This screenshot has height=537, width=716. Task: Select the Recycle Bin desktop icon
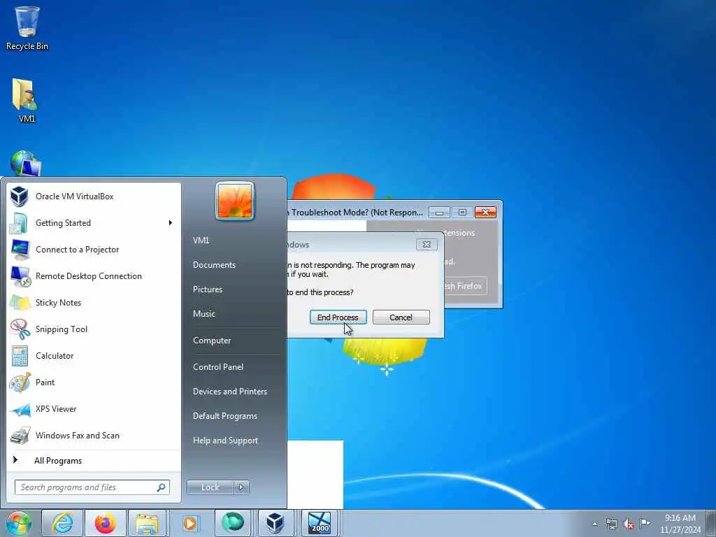(27, 28)
